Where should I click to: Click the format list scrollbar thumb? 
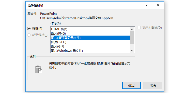[x=132, y=38]
